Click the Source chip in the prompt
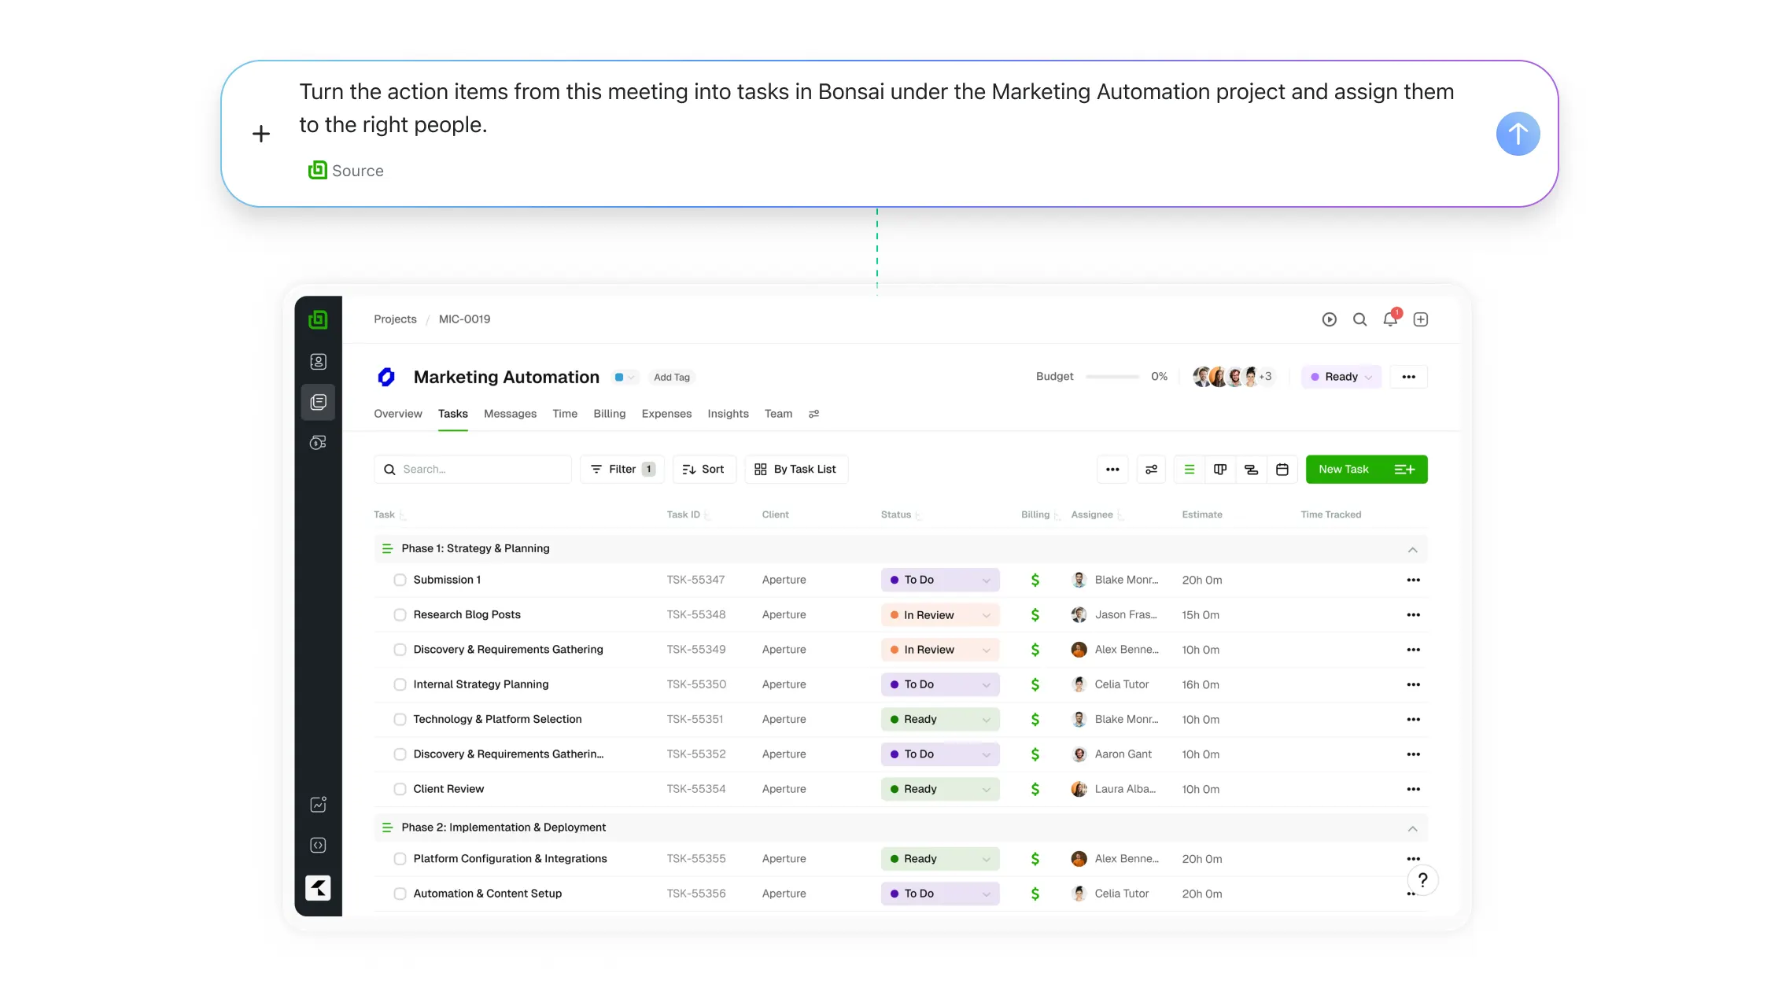The width and height of the screenshot is (1778, 999). [346, 171]
